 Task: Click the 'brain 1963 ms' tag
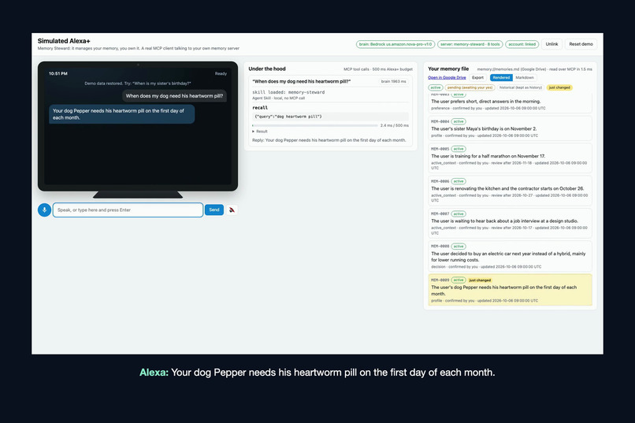tap(394, 81)
